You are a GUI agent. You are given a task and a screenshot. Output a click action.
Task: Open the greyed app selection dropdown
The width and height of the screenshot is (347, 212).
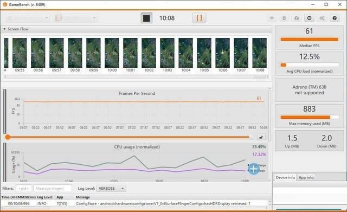click(x=75, y=18)
